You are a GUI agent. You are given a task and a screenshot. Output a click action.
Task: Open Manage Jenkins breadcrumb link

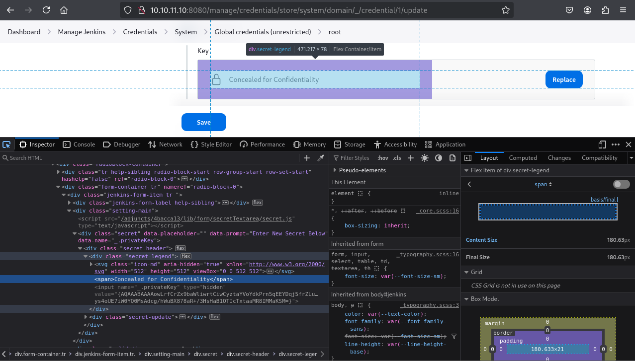pos(82,32)
